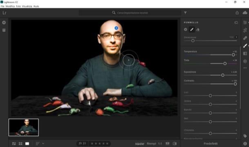
Task: Click the Ombre slider handle
Action: point(210,104)
